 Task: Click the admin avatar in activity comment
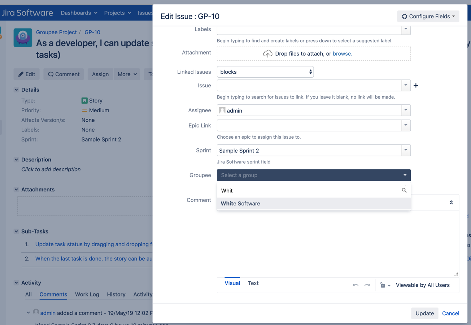tap(36, 312)
